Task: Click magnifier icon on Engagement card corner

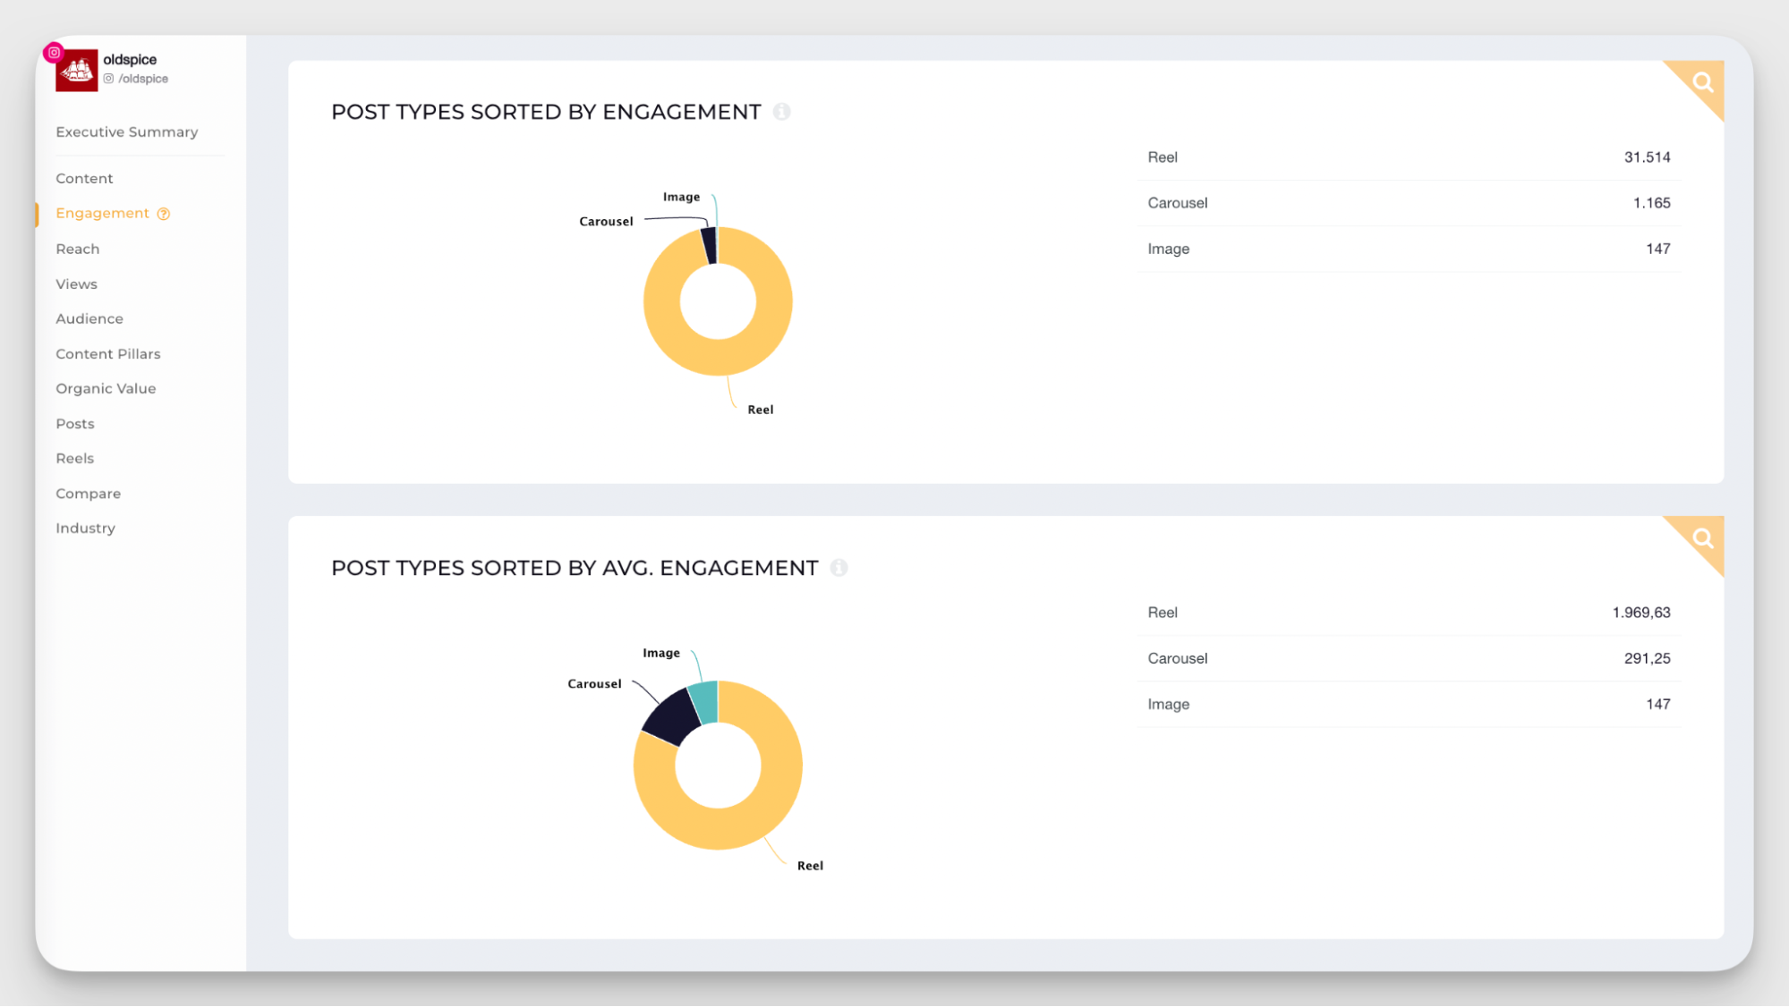Action: 1702,83
